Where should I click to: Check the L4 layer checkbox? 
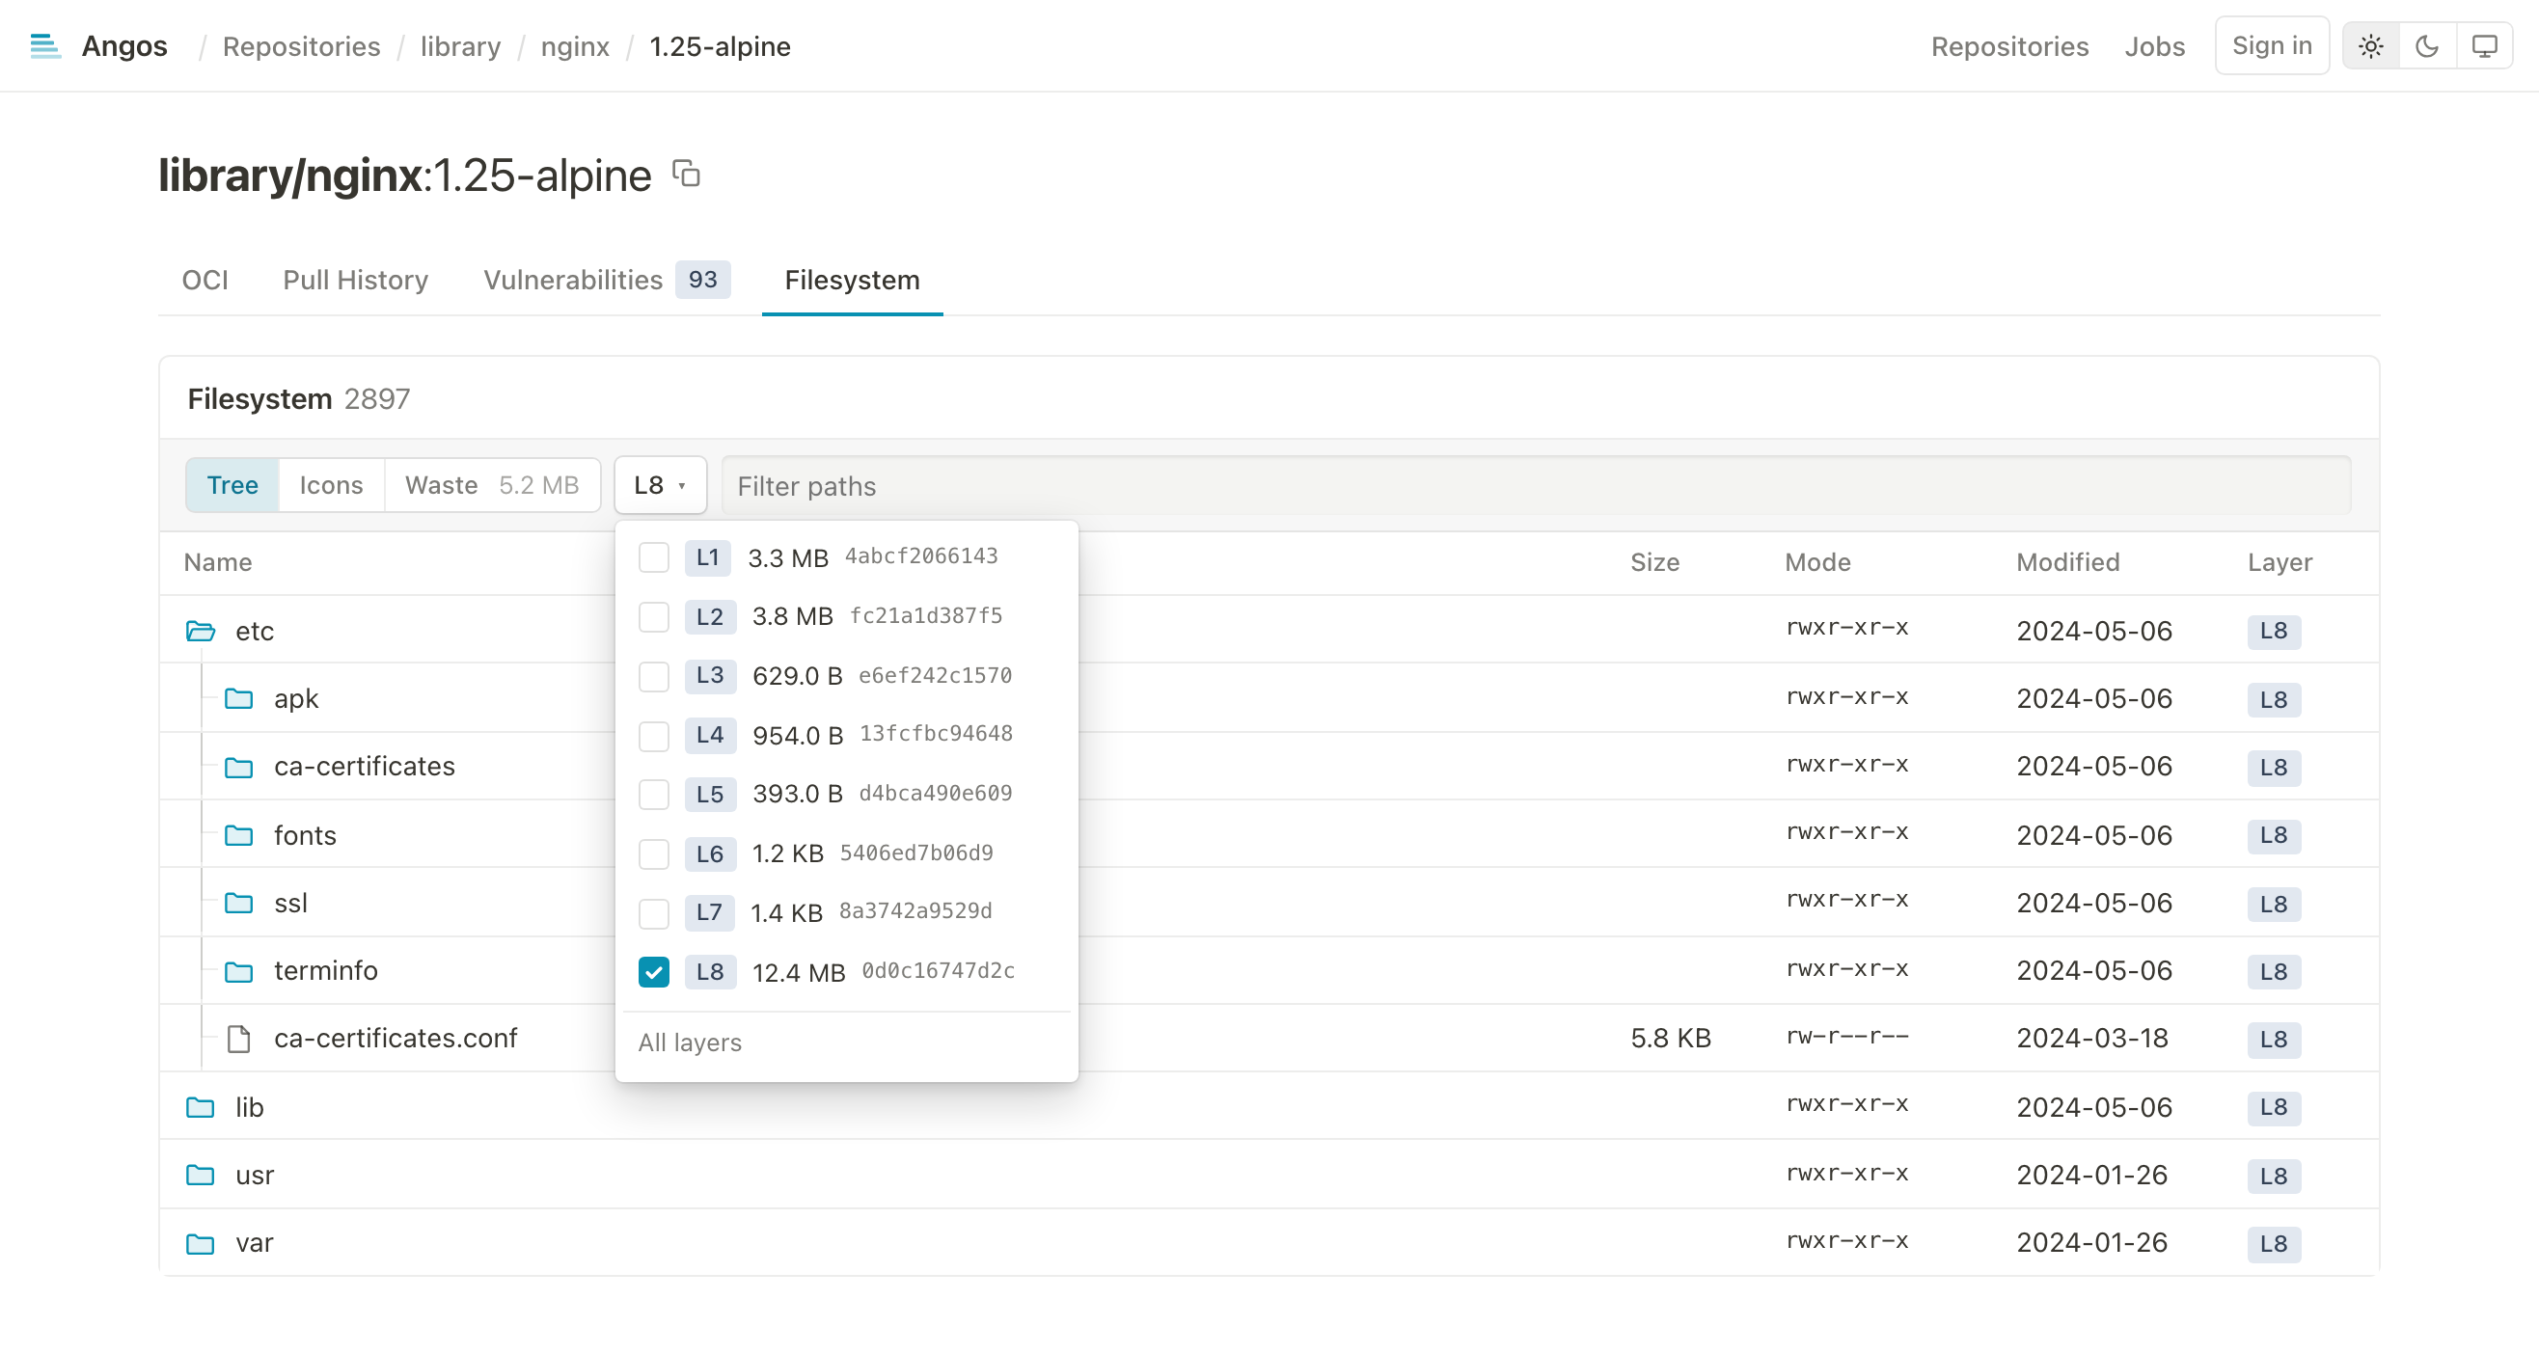pos(653,735)
